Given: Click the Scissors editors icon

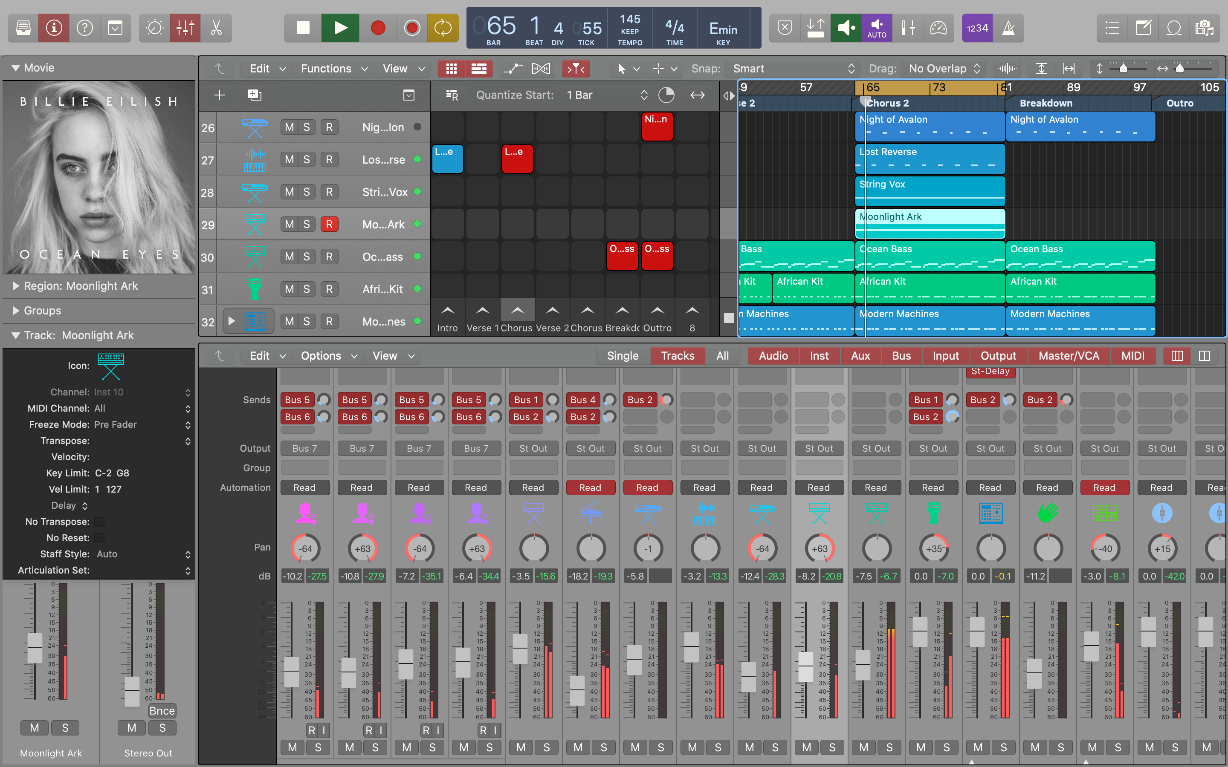Looking at the screenshot, I should [x=217, y=27].
